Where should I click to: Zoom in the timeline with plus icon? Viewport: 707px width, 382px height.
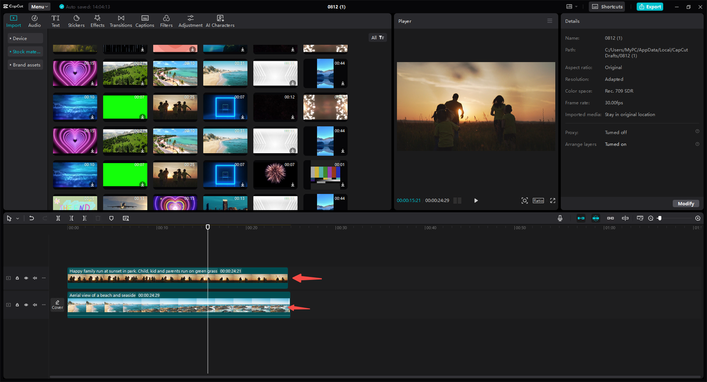tap(698, 218)
